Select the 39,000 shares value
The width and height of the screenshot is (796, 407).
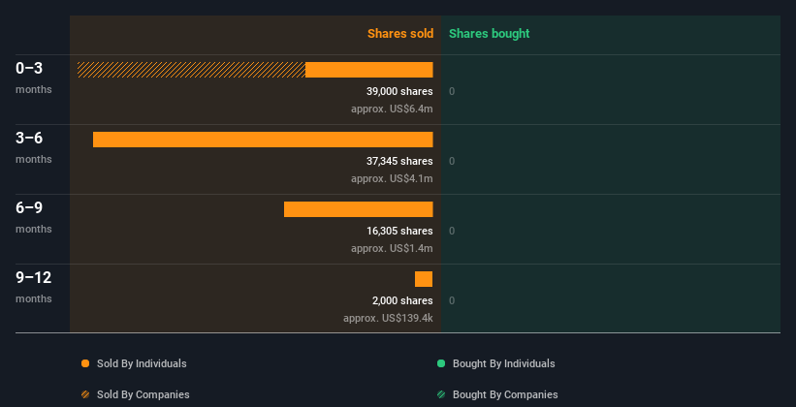tap(399, 91)
